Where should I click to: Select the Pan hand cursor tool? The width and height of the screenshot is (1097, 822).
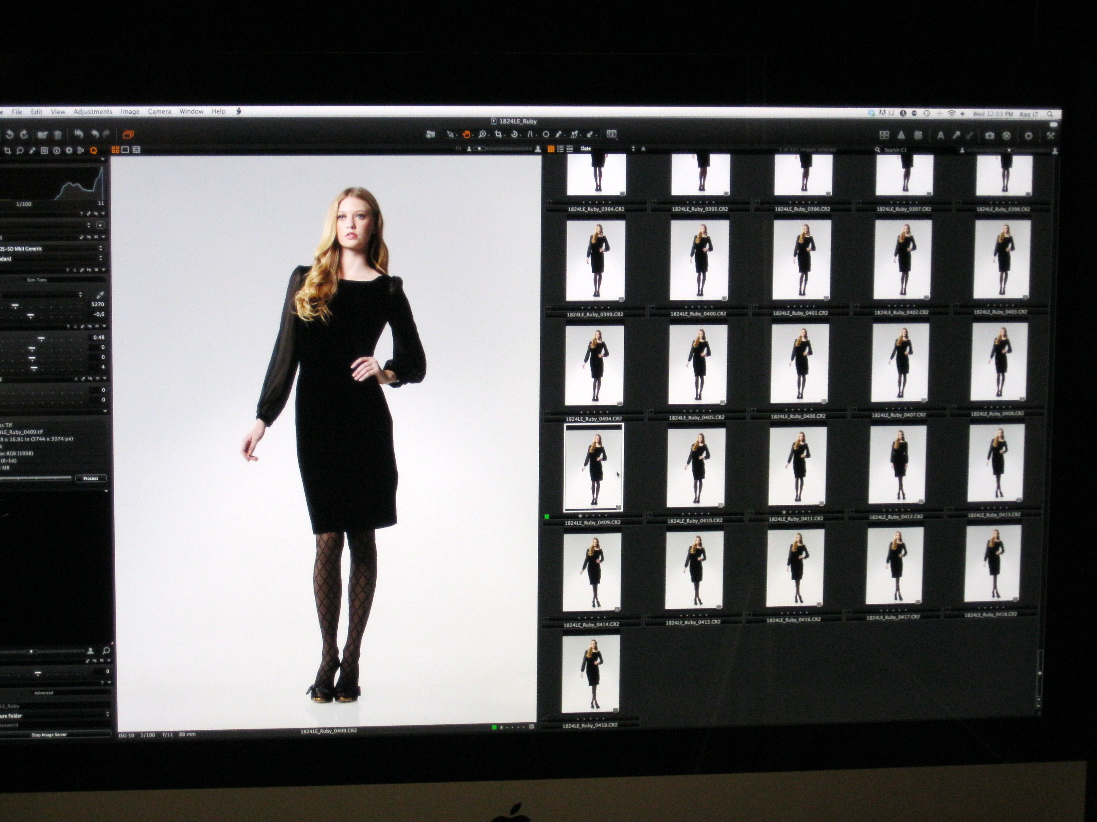tap(466, 134)
